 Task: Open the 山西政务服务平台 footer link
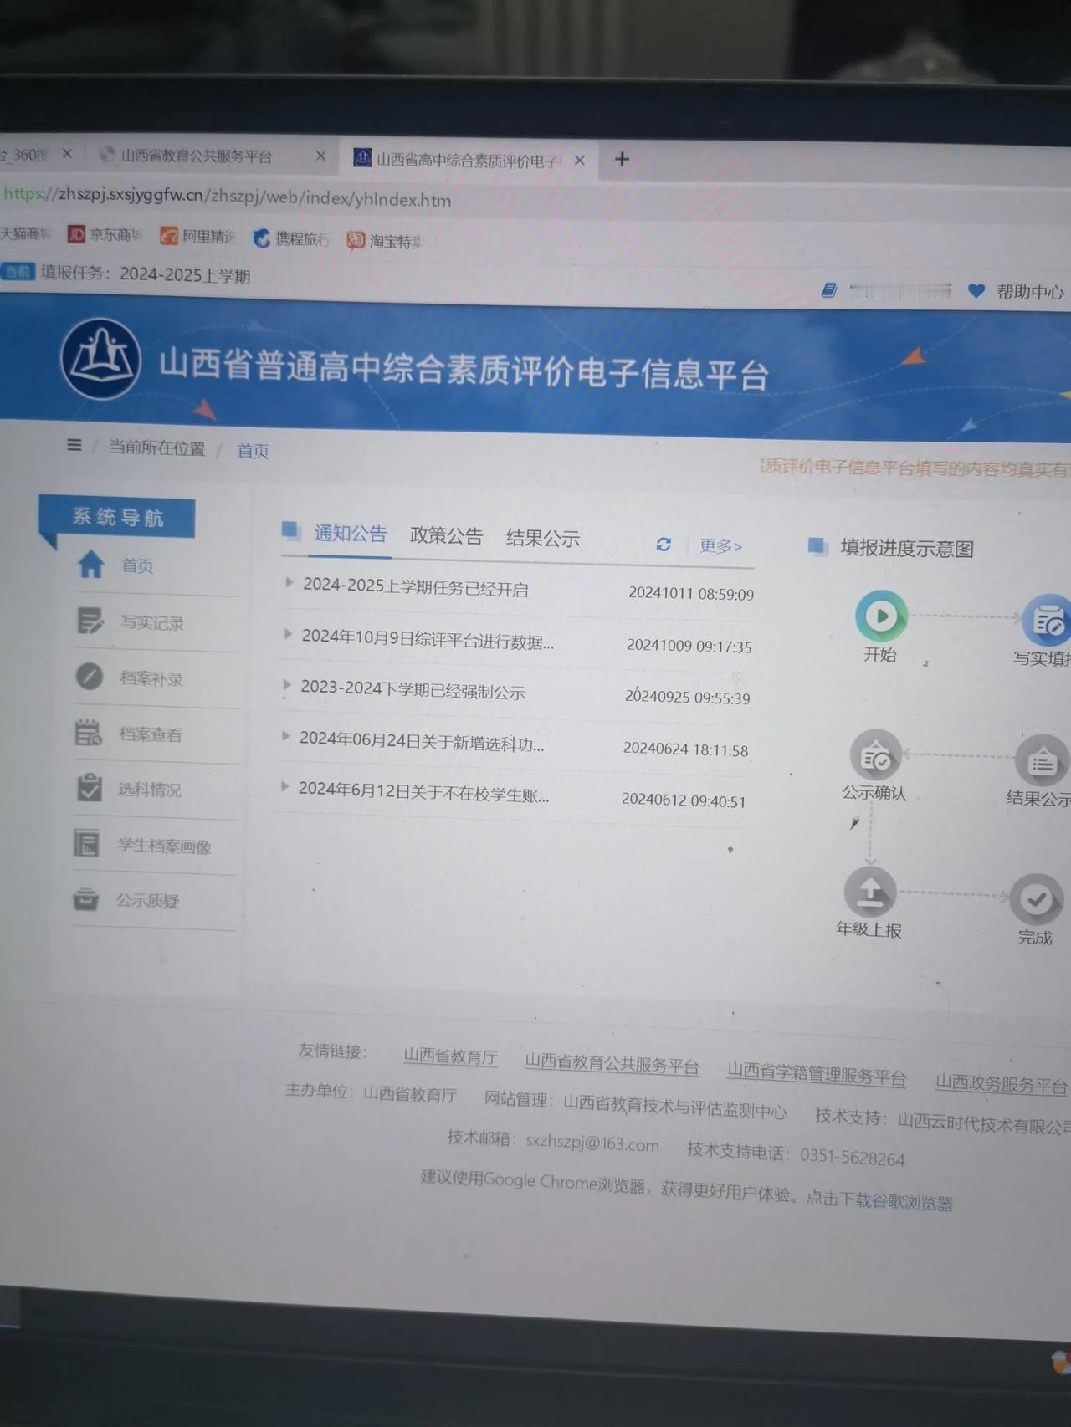[x=1001, y=1083]
